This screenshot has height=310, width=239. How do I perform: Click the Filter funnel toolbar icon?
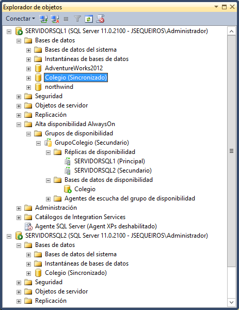pos(77,19)
